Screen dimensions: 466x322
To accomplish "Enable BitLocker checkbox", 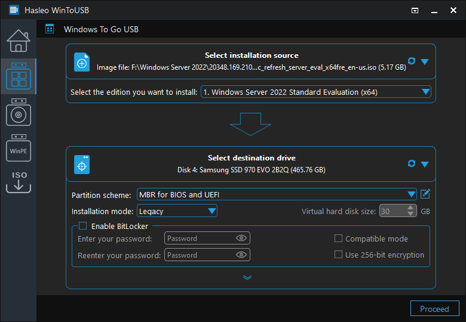I will (x=82, y=226).
